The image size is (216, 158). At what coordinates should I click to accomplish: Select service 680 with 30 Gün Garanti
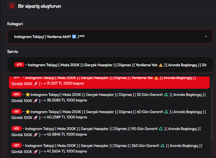(109, 97)
